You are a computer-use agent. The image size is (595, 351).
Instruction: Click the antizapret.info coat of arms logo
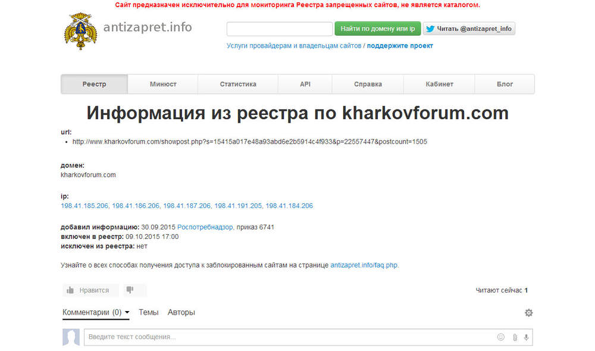(80, 31)
